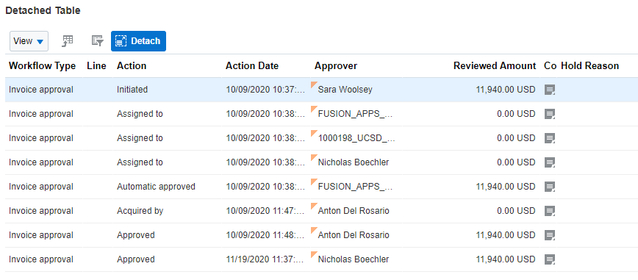638x280 pixels.
Task: Open comment icon for Sara Woolsey row
Action: point(550,90)
